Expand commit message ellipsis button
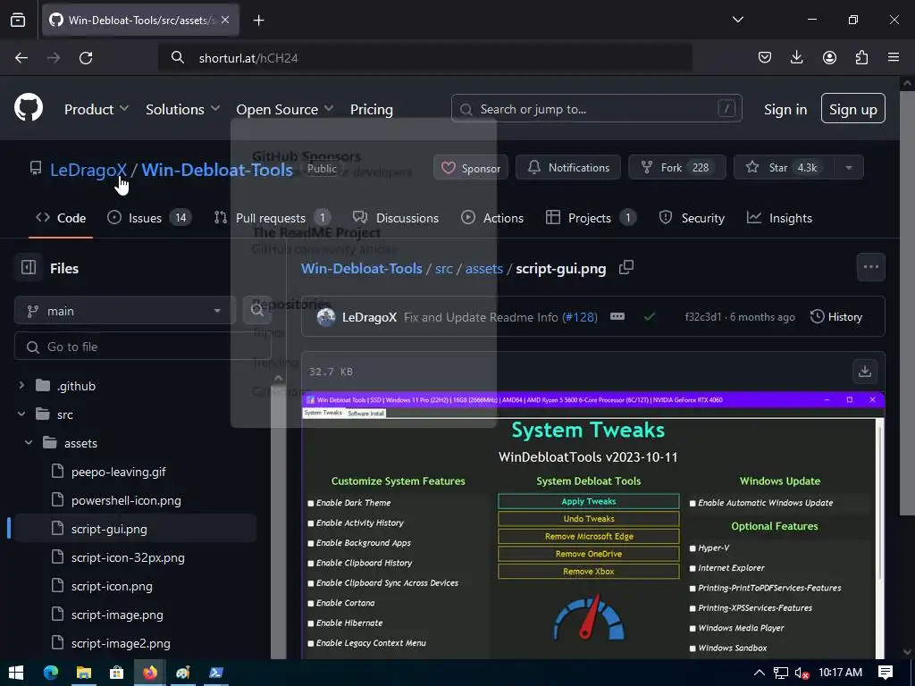 (617, 317)
